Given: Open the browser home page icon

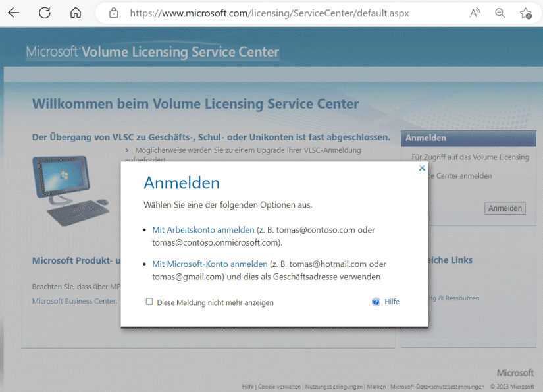Looking at the screenshot, I should [x=76, y=13].
